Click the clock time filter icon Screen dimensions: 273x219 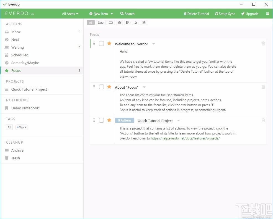(x=119, y=23)
